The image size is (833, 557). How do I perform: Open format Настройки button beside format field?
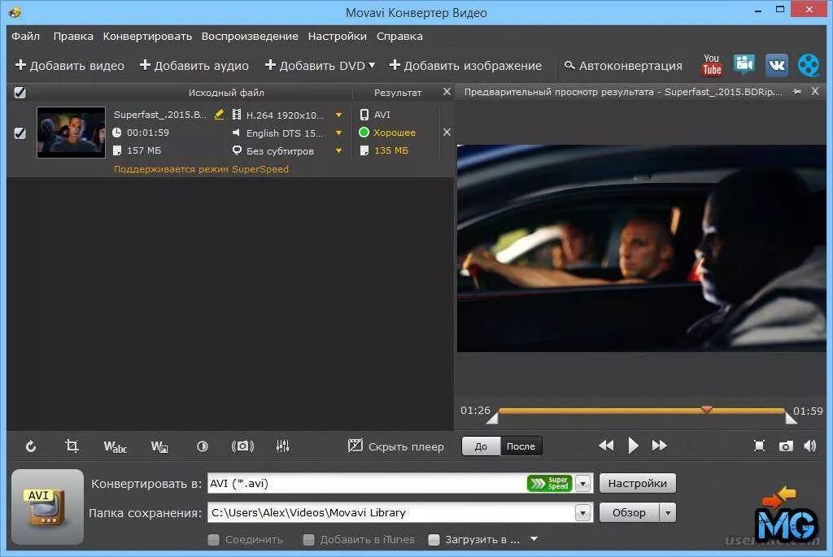[638, 483]
